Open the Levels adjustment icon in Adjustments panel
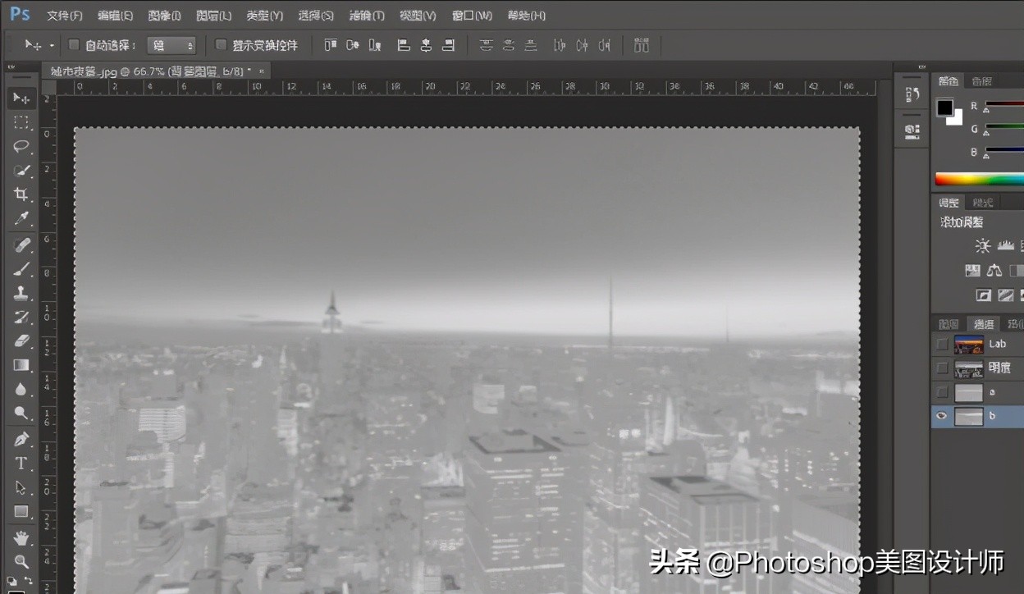This screenshot has height=594, width=1024. pos(1004,245)
